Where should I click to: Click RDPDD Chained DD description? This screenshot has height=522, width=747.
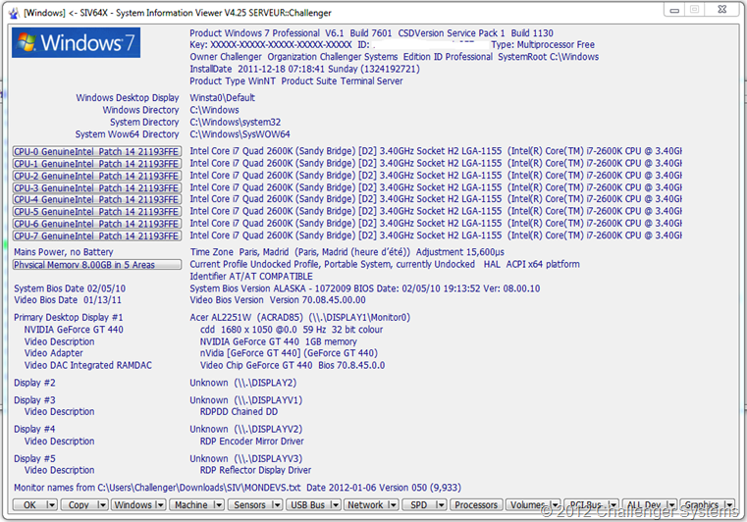coord(239,411)
